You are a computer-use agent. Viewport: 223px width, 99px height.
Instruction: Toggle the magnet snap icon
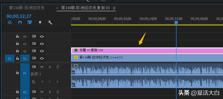click(x=20, y=22)
